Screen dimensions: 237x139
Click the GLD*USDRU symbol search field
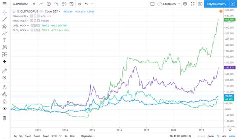coord(20,4)
